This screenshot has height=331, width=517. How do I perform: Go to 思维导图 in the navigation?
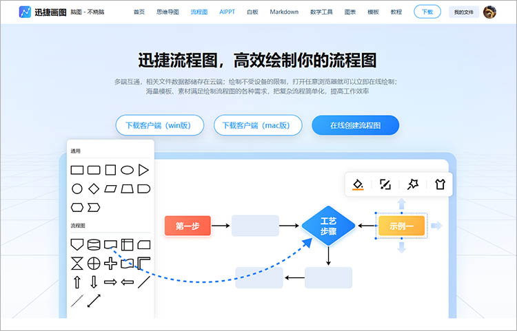tap(168, 12)
